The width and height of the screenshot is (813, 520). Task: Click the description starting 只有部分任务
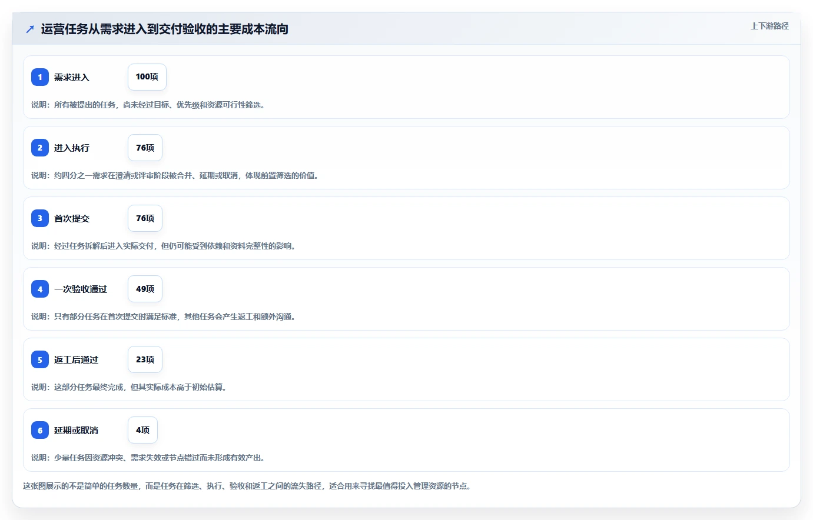(164, 316)
